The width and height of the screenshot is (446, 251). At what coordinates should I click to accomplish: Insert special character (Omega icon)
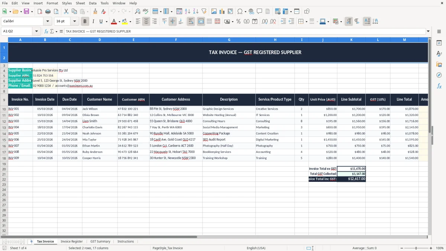click(240, 12)
